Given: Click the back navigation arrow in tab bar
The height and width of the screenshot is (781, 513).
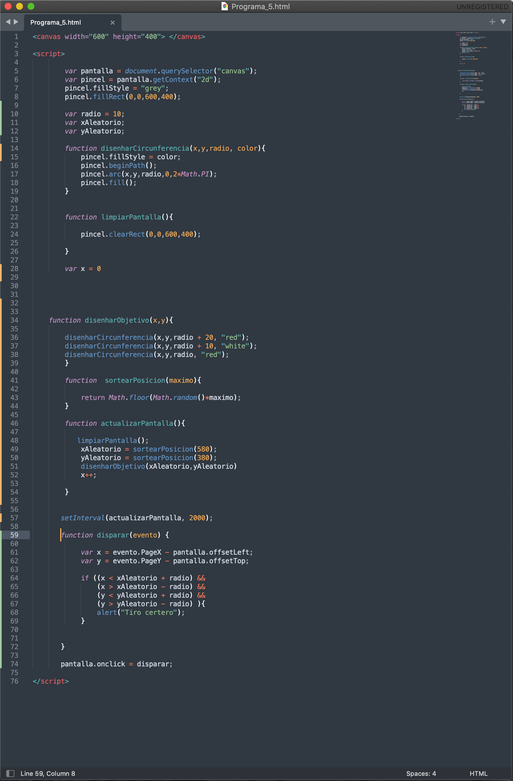Looking at the screenshot, I should point(8,22).
